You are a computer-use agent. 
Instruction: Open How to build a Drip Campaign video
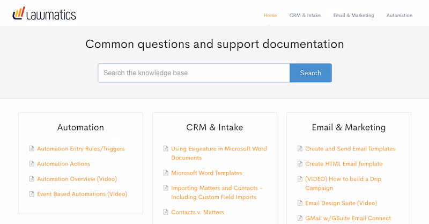pos(343,183)
